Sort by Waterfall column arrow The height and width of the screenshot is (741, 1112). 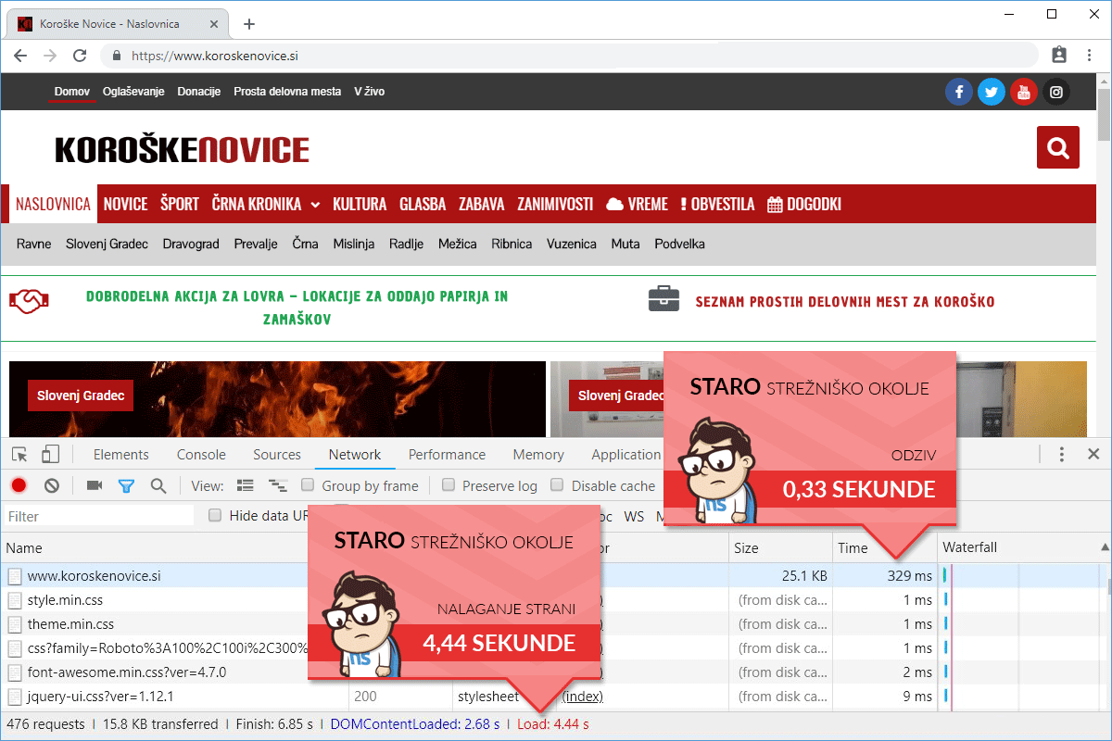point(1104,547)
